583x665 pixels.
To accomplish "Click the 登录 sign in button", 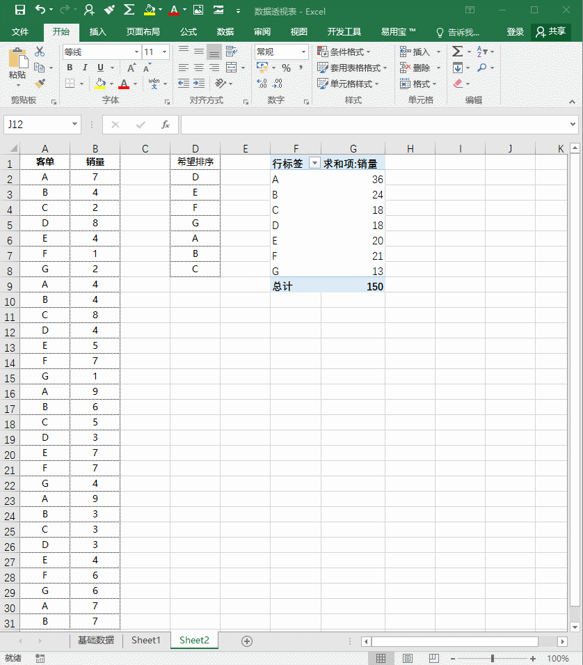I will click(516, 32).
